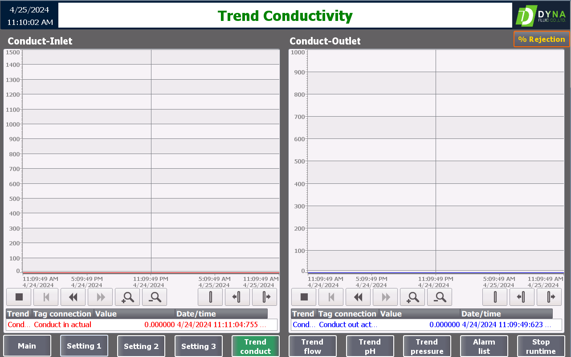This screenshot has height=357, width=571.
Task: Zoom in on Conduct-Outlet trend
Action: [412, 297]
